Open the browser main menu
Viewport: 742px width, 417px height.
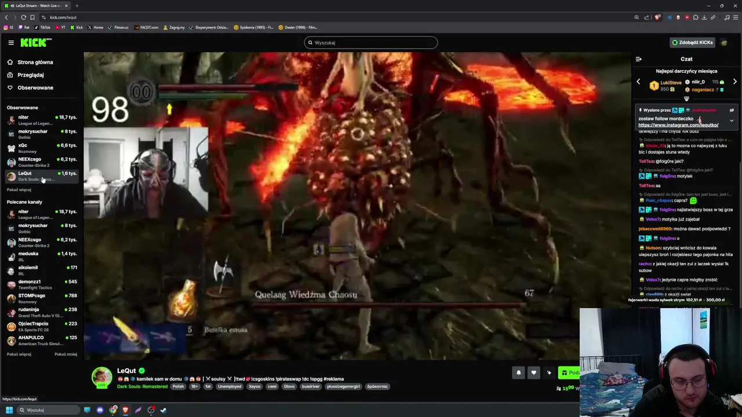coord(736,17)
